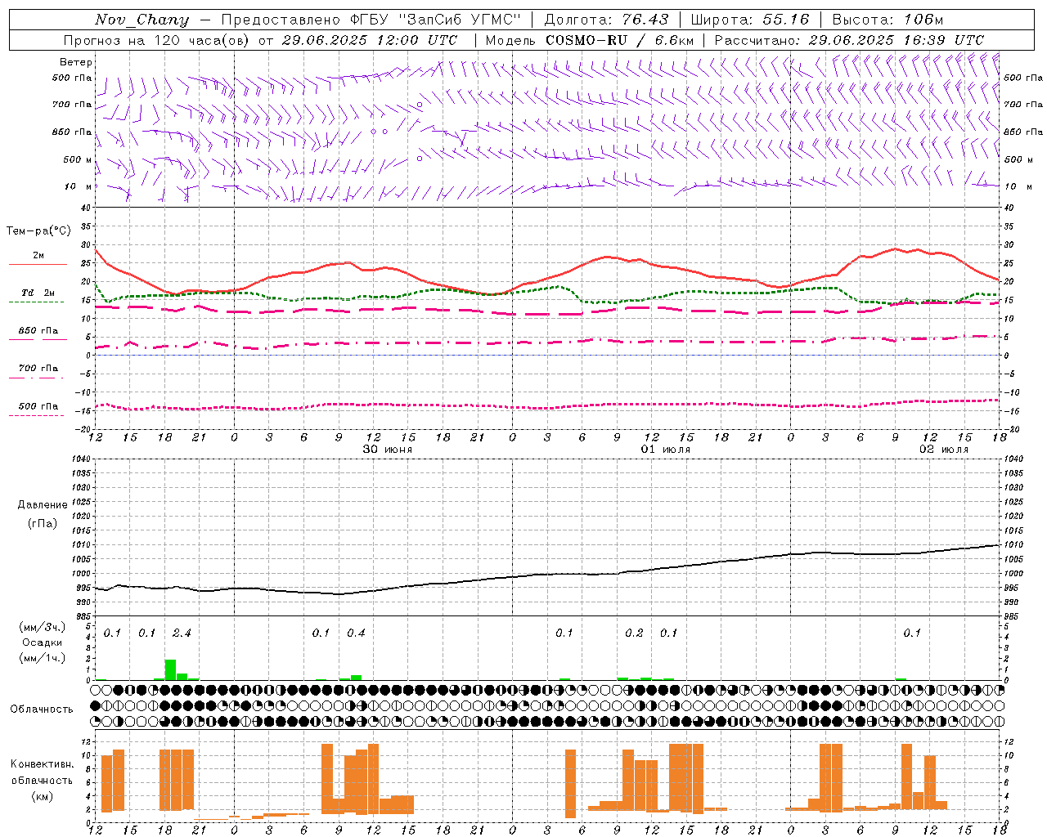
Task: Click the 'Высота: 106м' header field
Action: pos(887,20)
